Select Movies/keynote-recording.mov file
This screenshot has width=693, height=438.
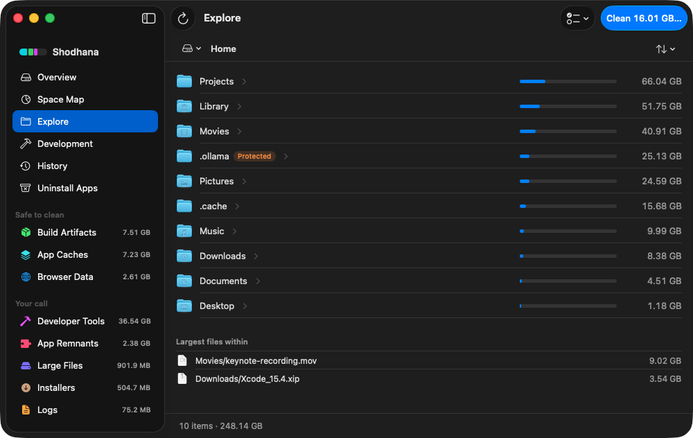point(429,360)
